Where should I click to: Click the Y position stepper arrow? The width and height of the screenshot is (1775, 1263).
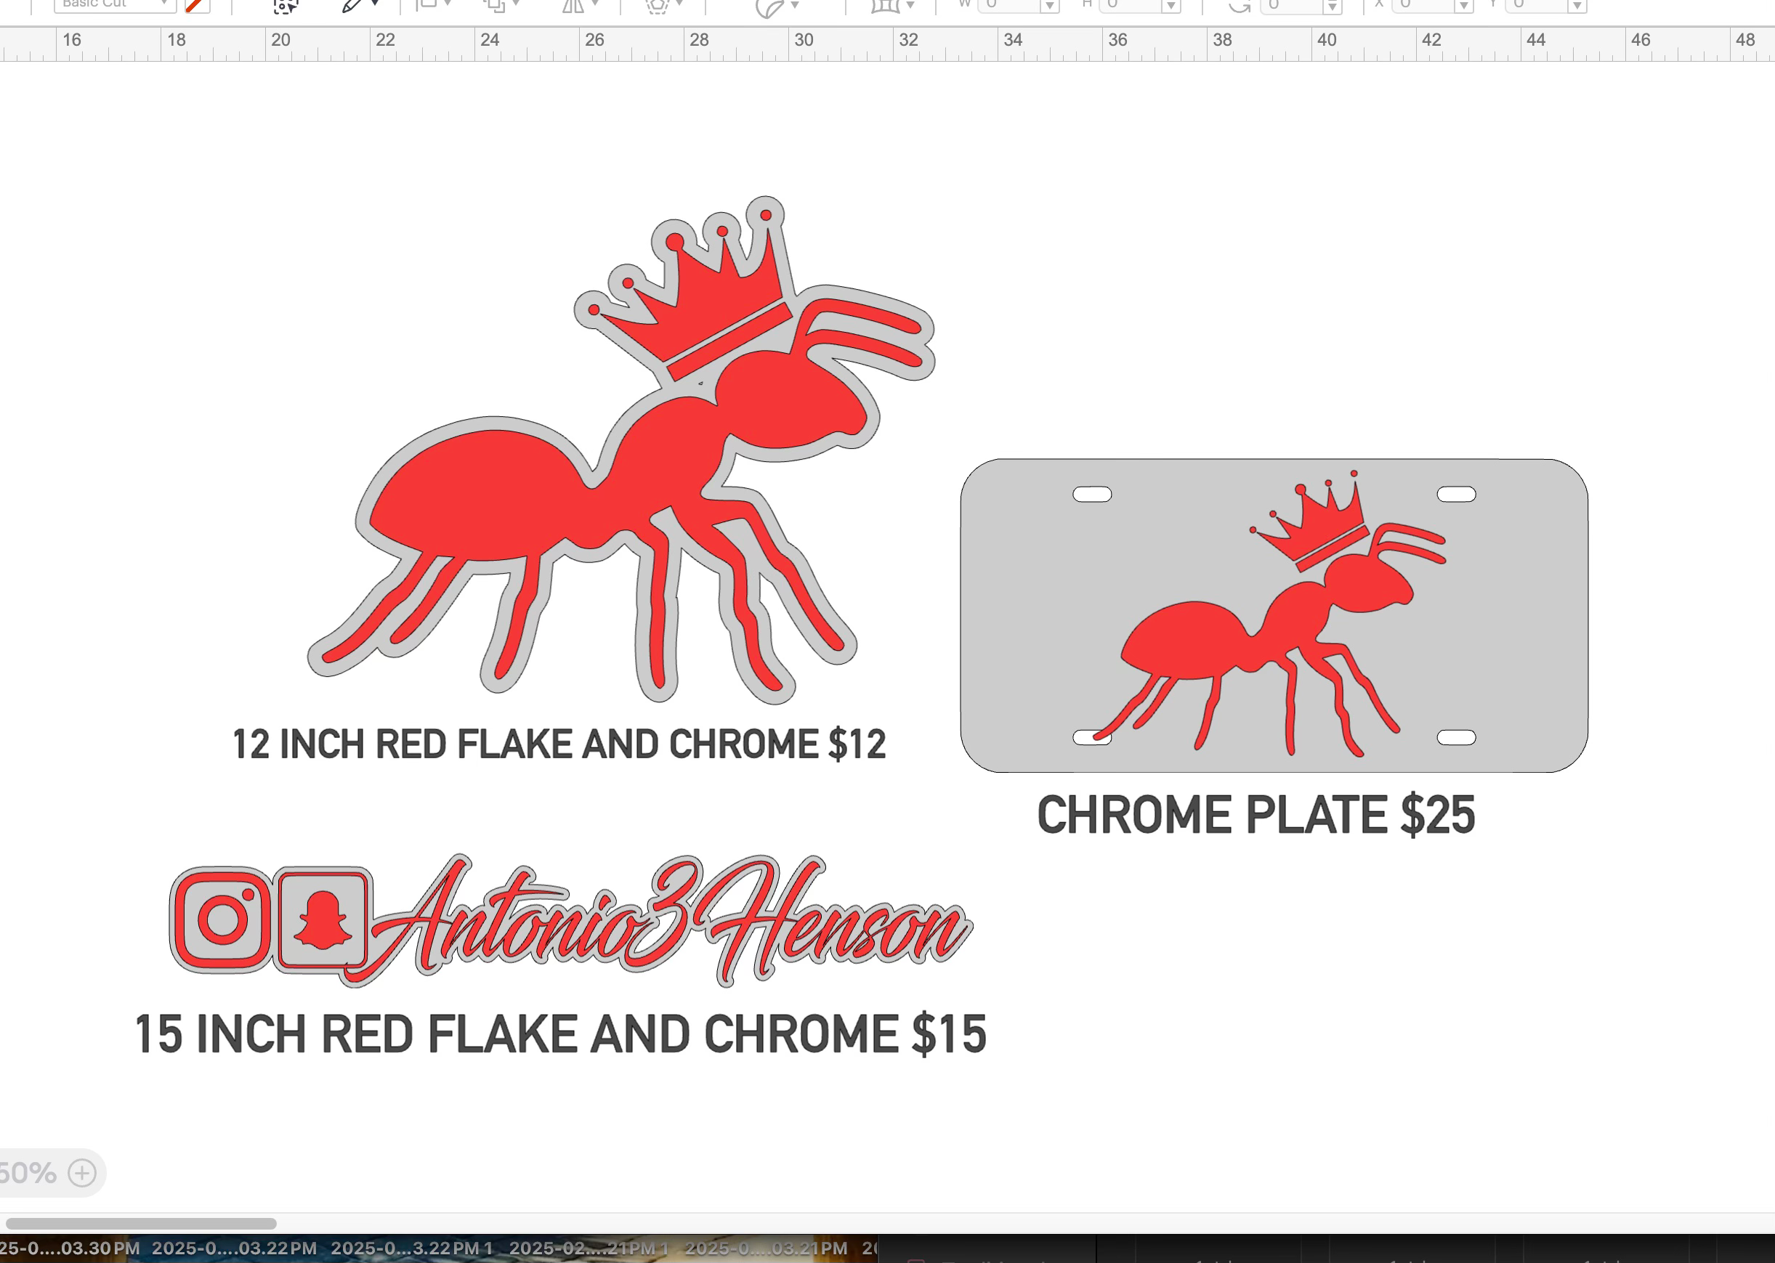[x=1577, y=7]
